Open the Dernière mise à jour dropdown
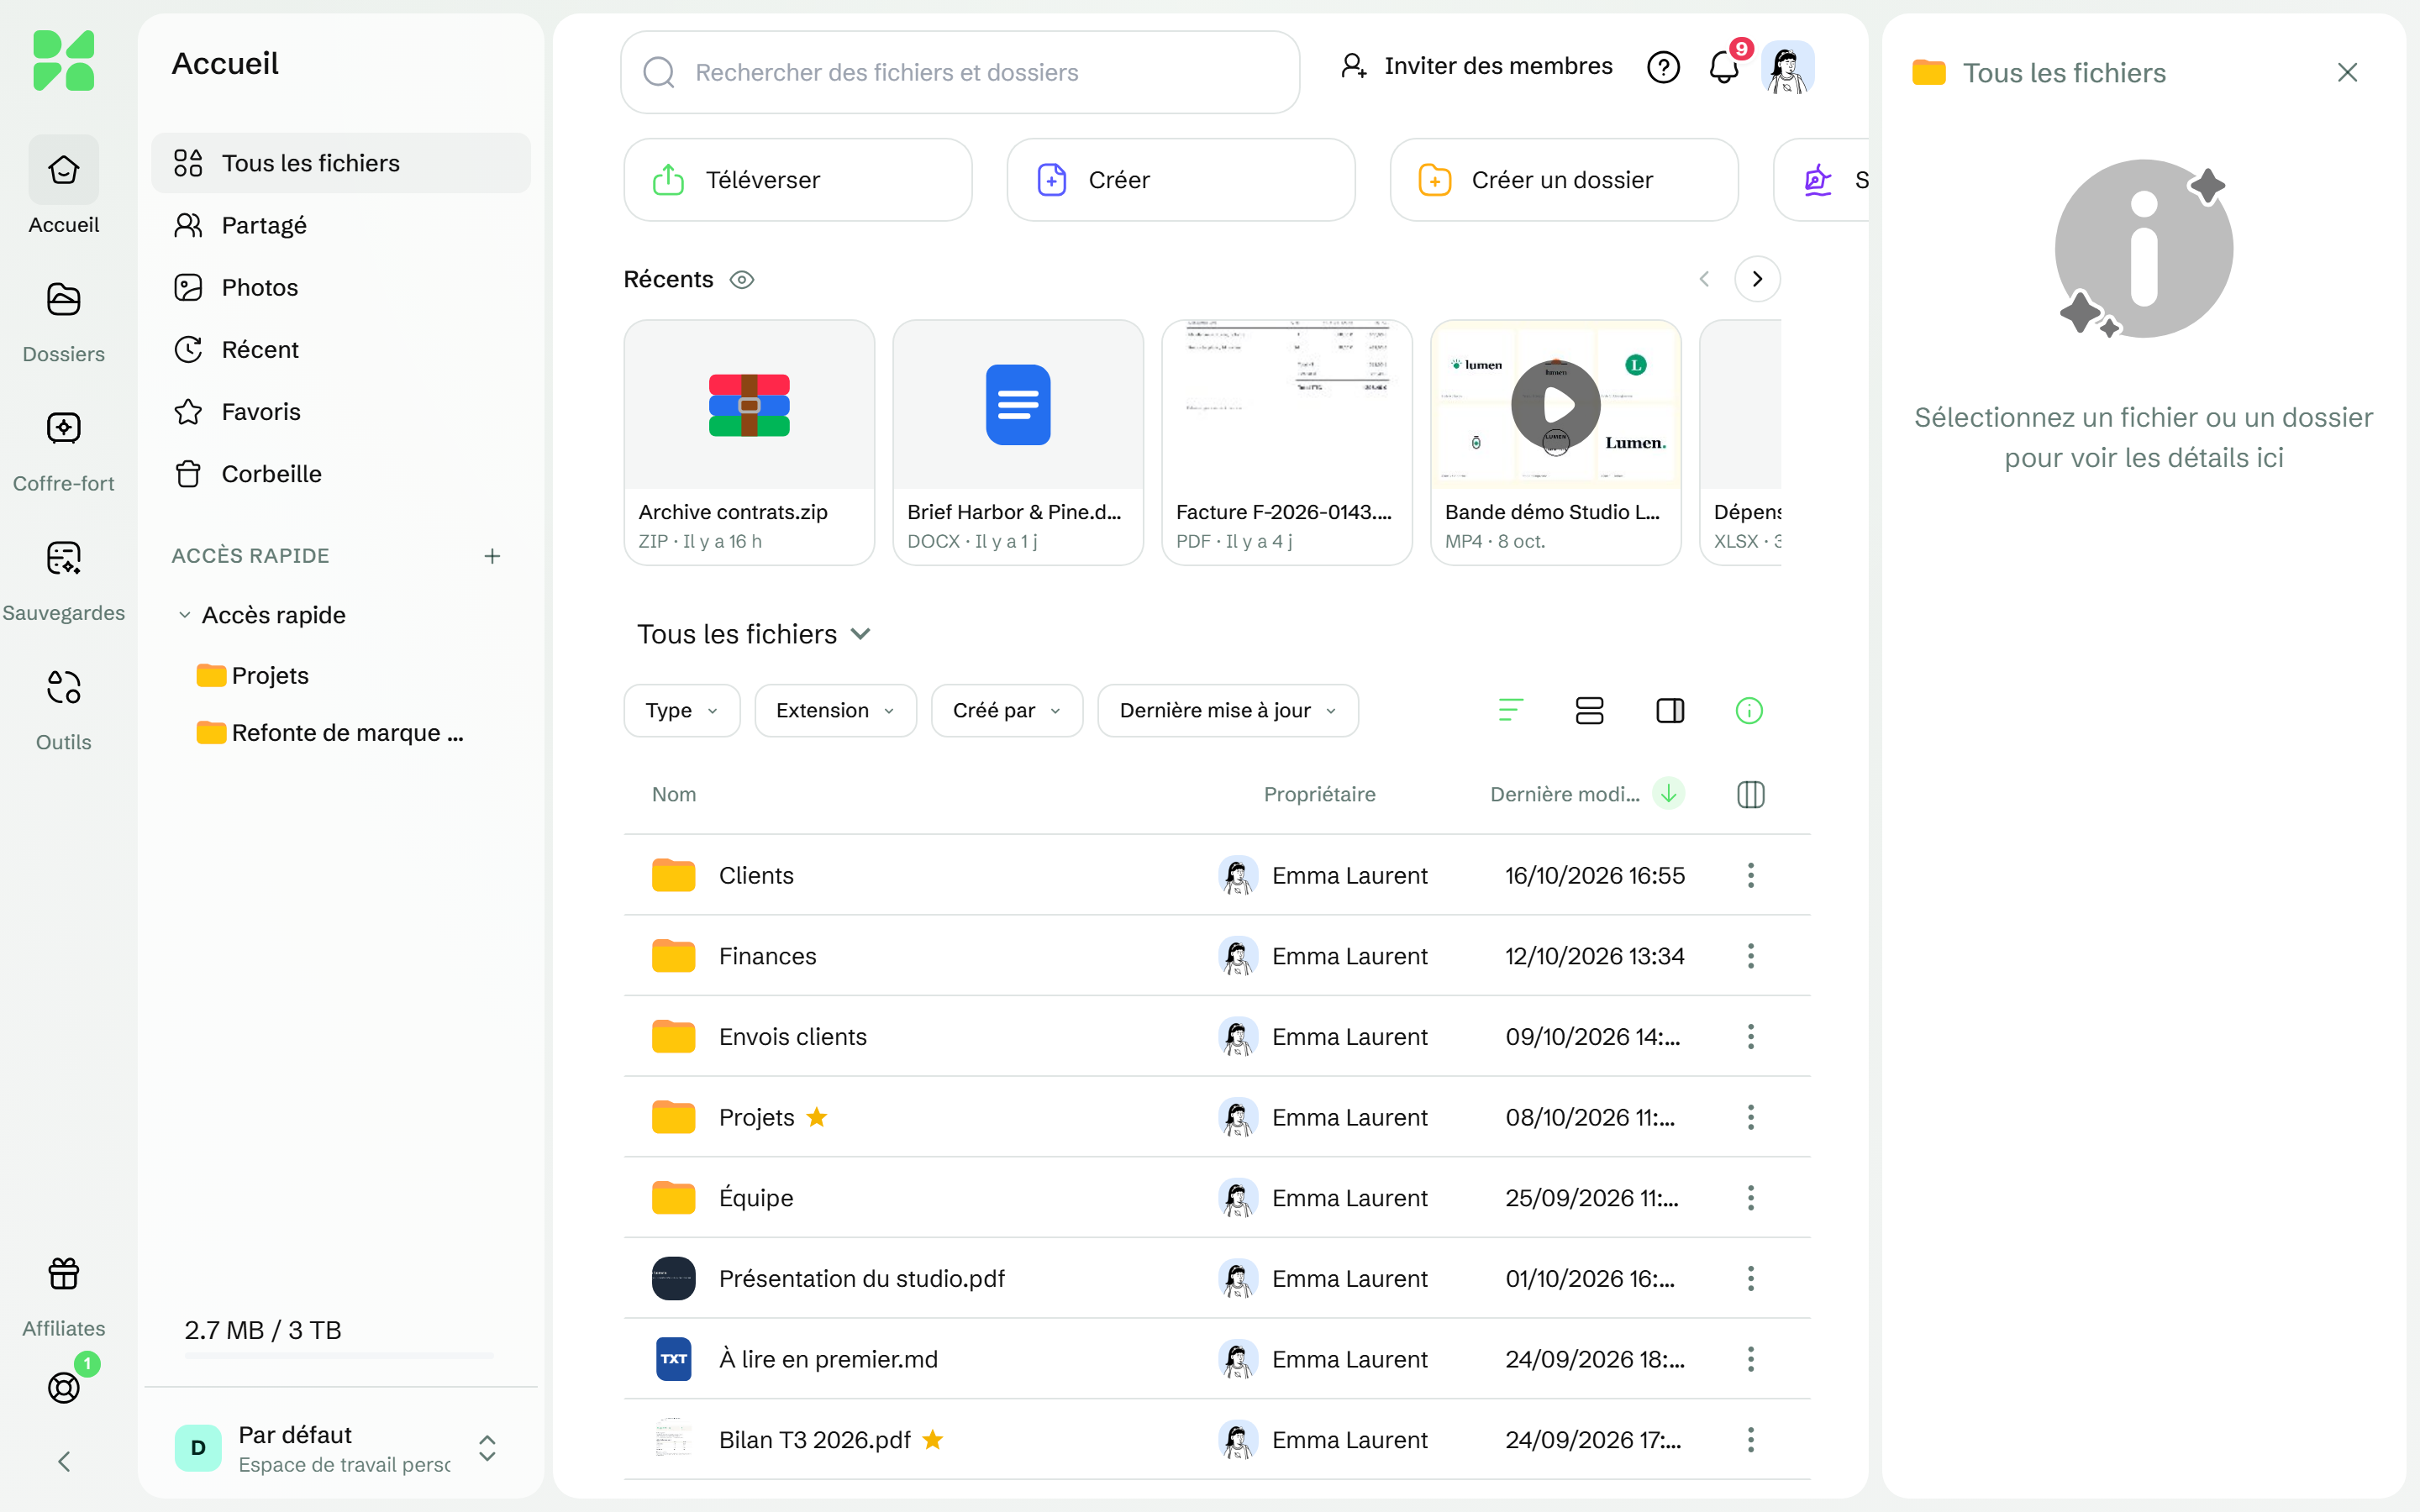The width and height of the screenshot is (2420, 1512). (x=1228, y=711)
